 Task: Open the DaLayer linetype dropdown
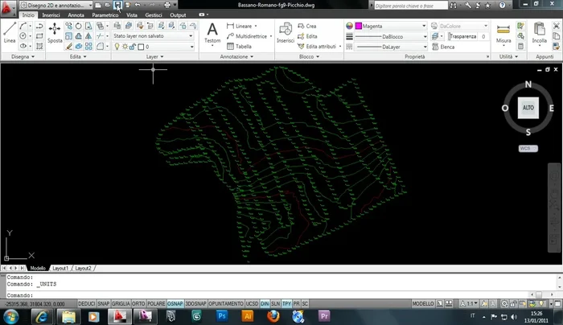tap(391, 47)
